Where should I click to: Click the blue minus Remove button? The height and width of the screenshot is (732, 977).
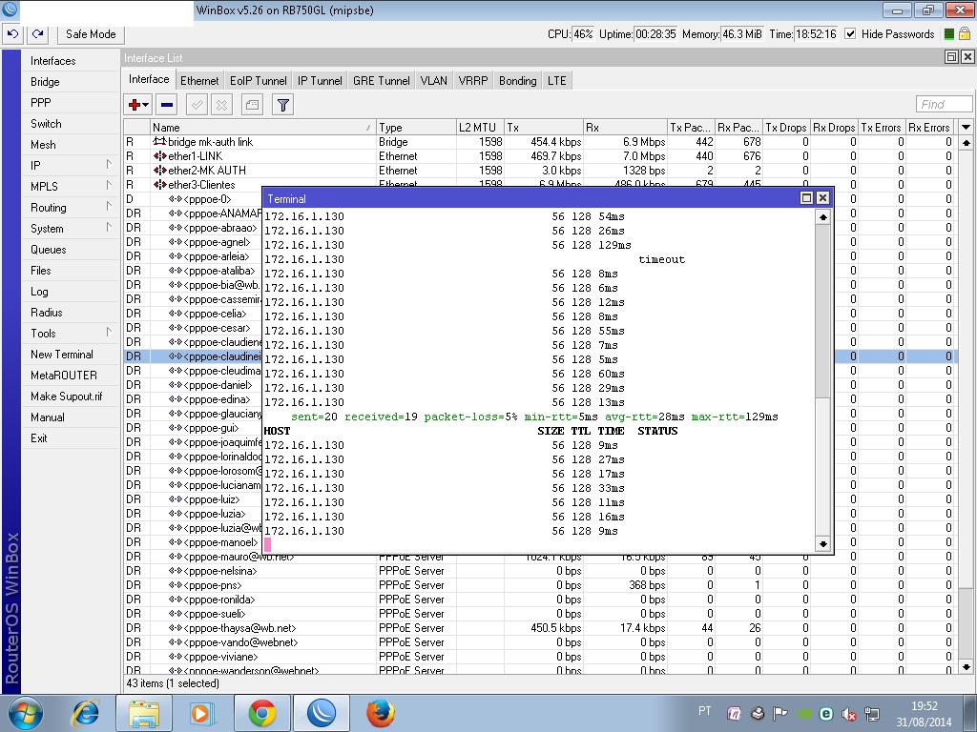(x=167, y=105)
